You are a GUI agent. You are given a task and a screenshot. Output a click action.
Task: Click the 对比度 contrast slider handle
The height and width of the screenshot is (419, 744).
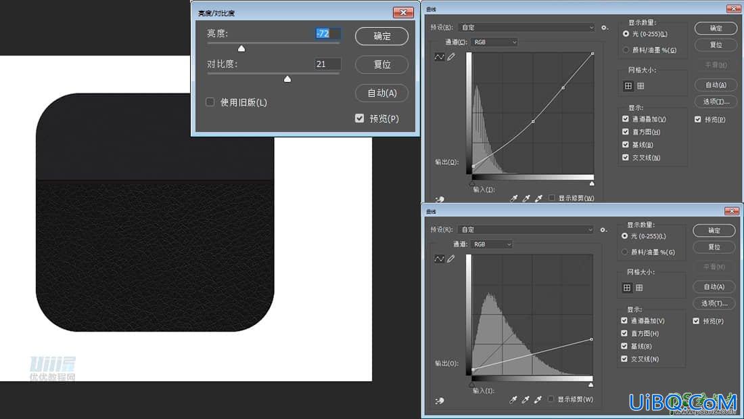pyautogui.click(x=287, y=79)
